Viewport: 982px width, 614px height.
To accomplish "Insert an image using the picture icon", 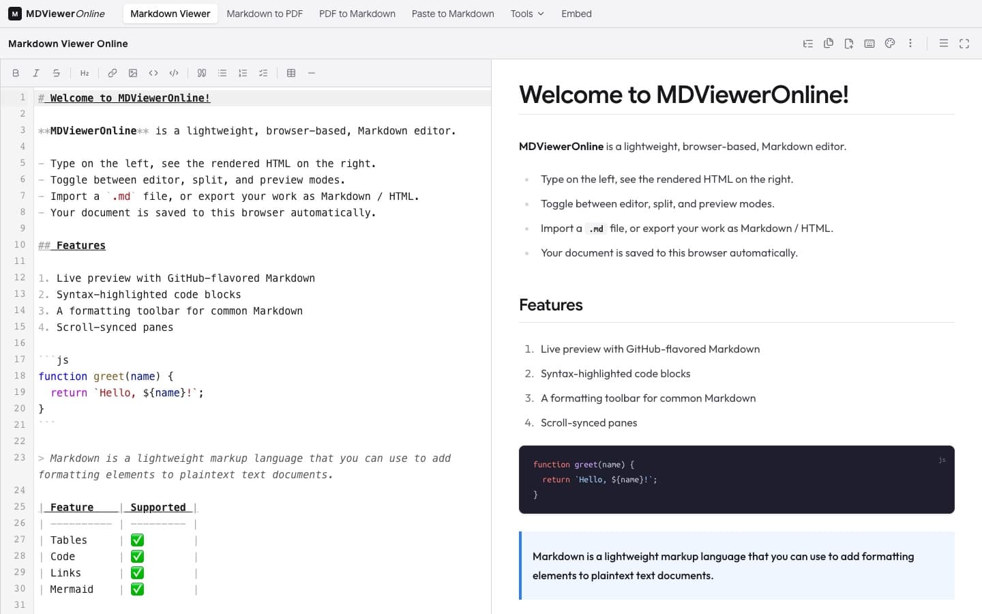I will point(133,73).
